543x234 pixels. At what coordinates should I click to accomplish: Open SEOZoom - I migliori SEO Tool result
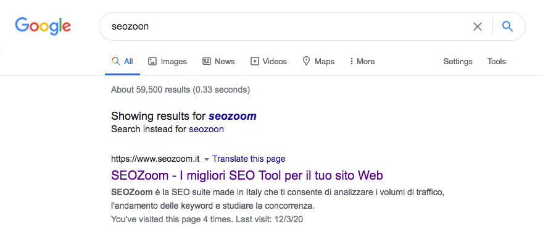pos(247,175)
